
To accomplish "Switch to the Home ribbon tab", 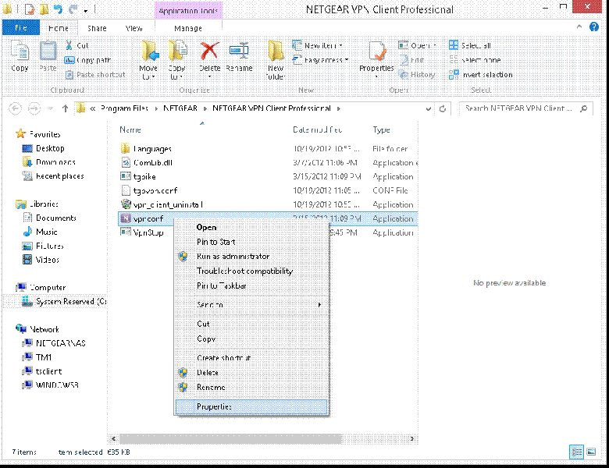I will click(59, 28).
